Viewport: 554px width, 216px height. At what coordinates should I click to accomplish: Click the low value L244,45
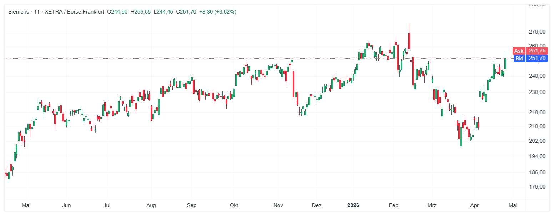pyautogui.click(x=163, y=12)
